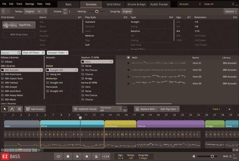Switch to the Bass tab
This screenshot has width=239, height=161.
[x=68, y=4]
